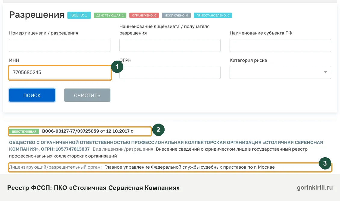
Task: Click the Разрешения heading
Action: [x=37, y=15]
